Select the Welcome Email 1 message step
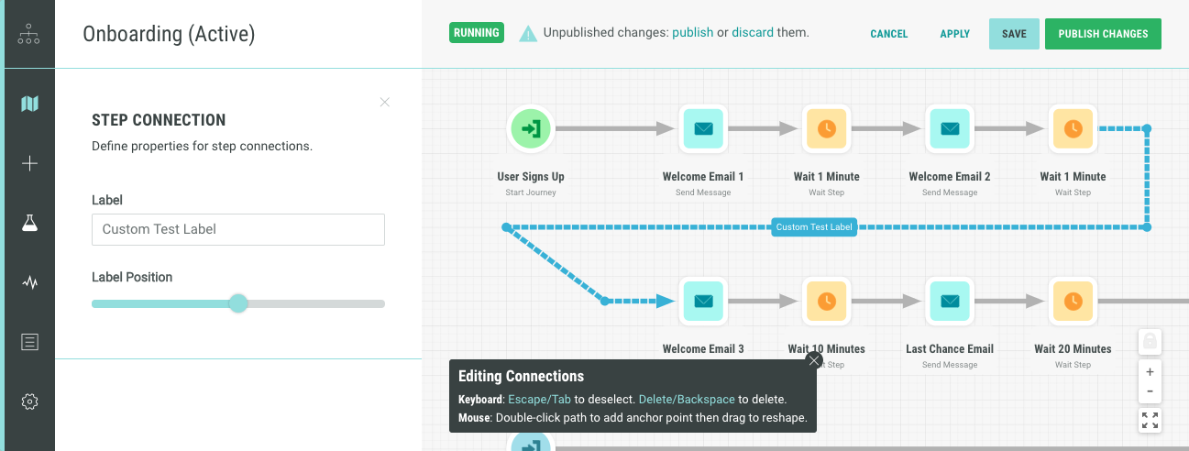1189x451 pixels. pos(703,129)
